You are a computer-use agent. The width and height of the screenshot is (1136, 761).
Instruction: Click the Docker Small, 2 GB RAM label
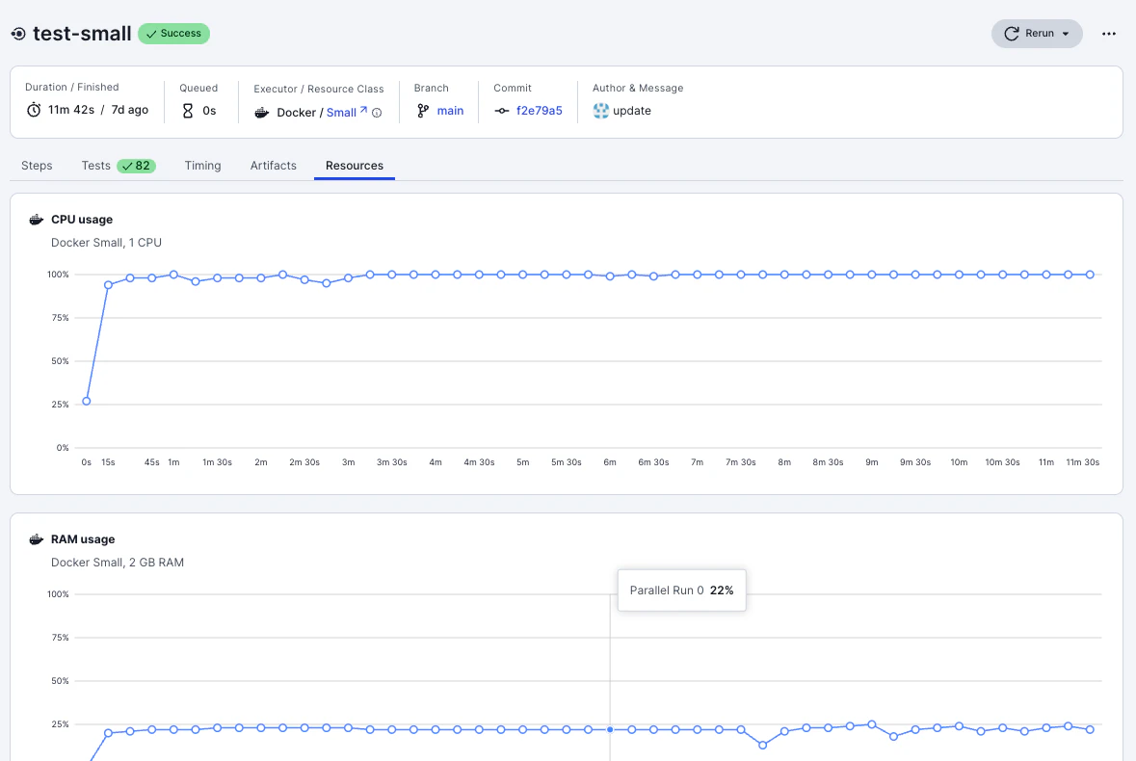118,563
